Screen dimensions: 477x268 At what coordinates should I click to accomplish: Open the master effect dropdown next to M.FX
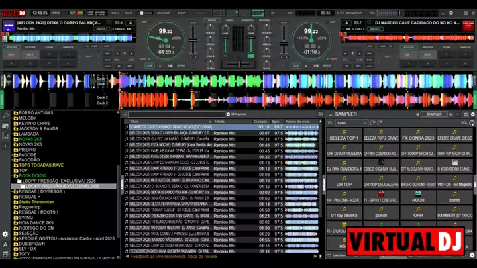pos(355,13)
